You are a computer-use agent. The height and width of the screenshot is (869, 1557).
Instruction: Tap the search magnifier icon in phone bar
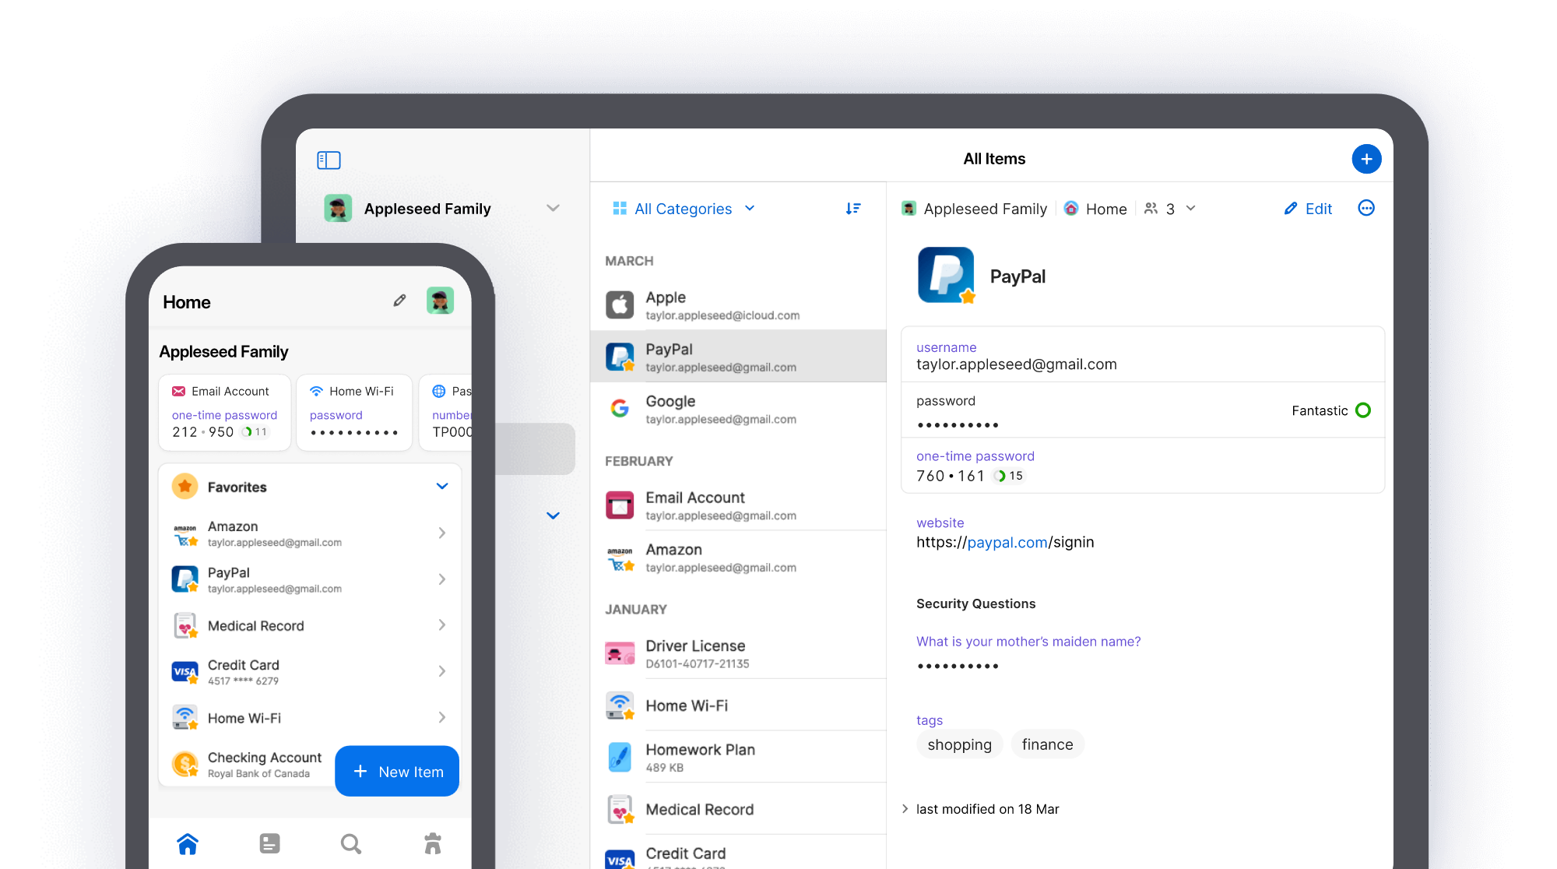(350, 843)
